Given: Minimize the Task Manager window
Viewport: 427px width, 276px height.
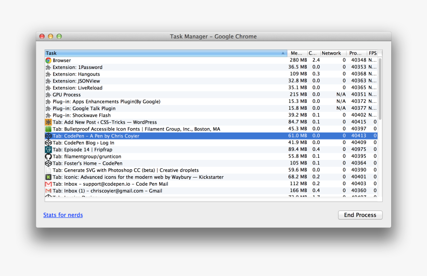Looking at the screenshot, I should click(50, 36).
